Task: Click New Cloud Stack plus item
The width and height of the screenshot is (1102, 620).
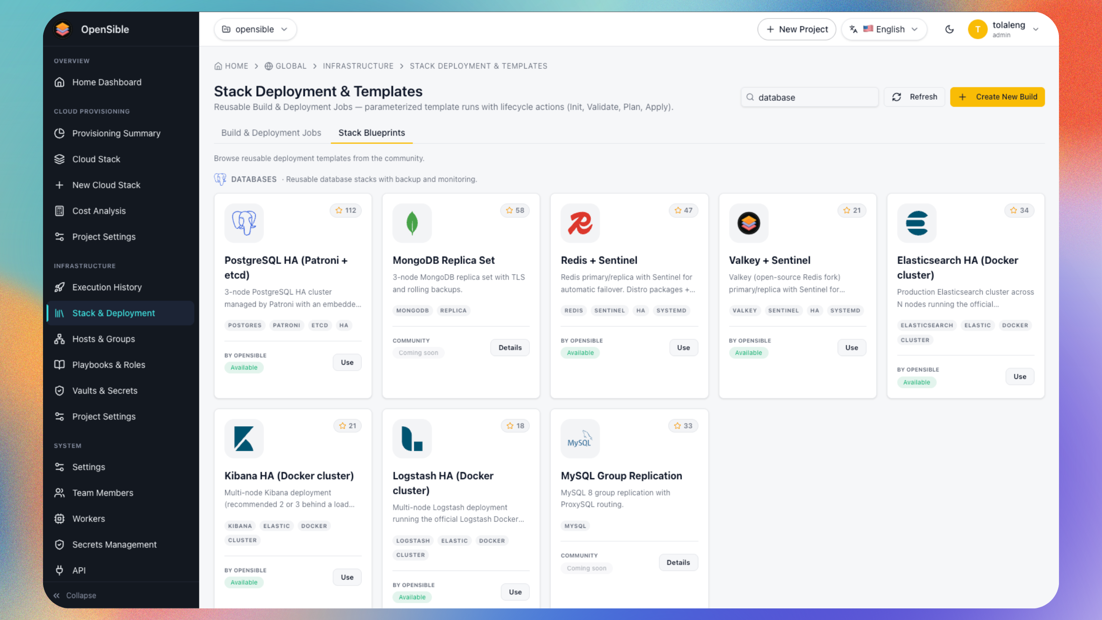Action: click(x=121, y=185)
